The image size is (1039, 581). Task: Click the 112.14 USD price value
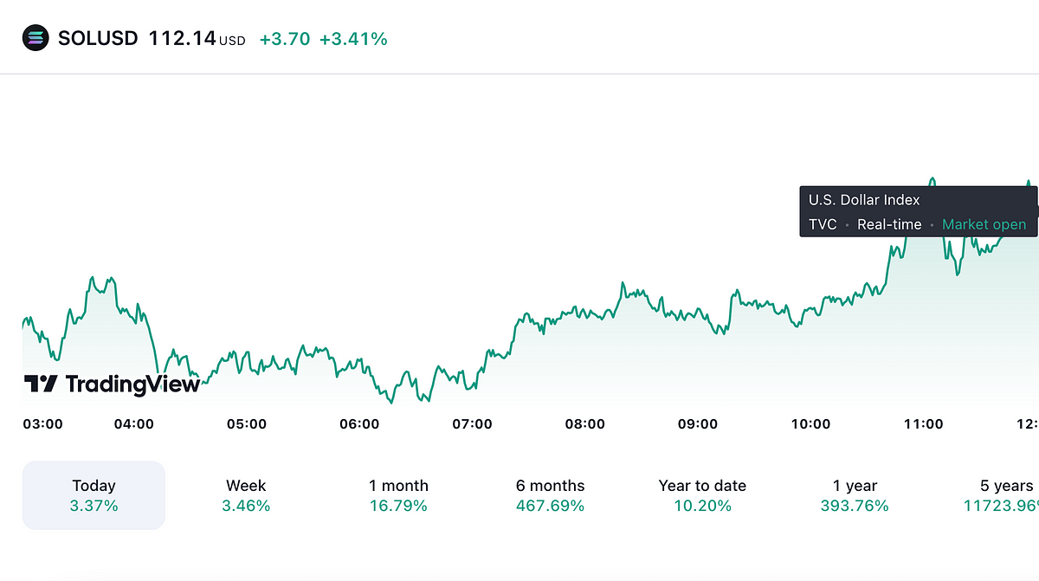tap(197, 38)
